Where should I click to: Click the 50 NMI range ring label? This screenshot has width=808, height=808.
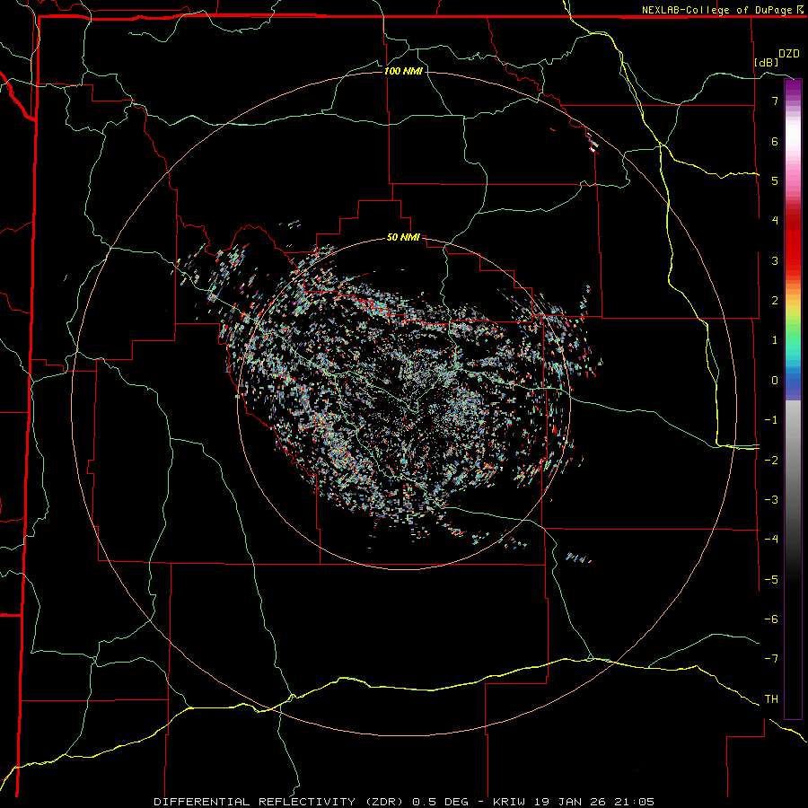pos(403,237)
